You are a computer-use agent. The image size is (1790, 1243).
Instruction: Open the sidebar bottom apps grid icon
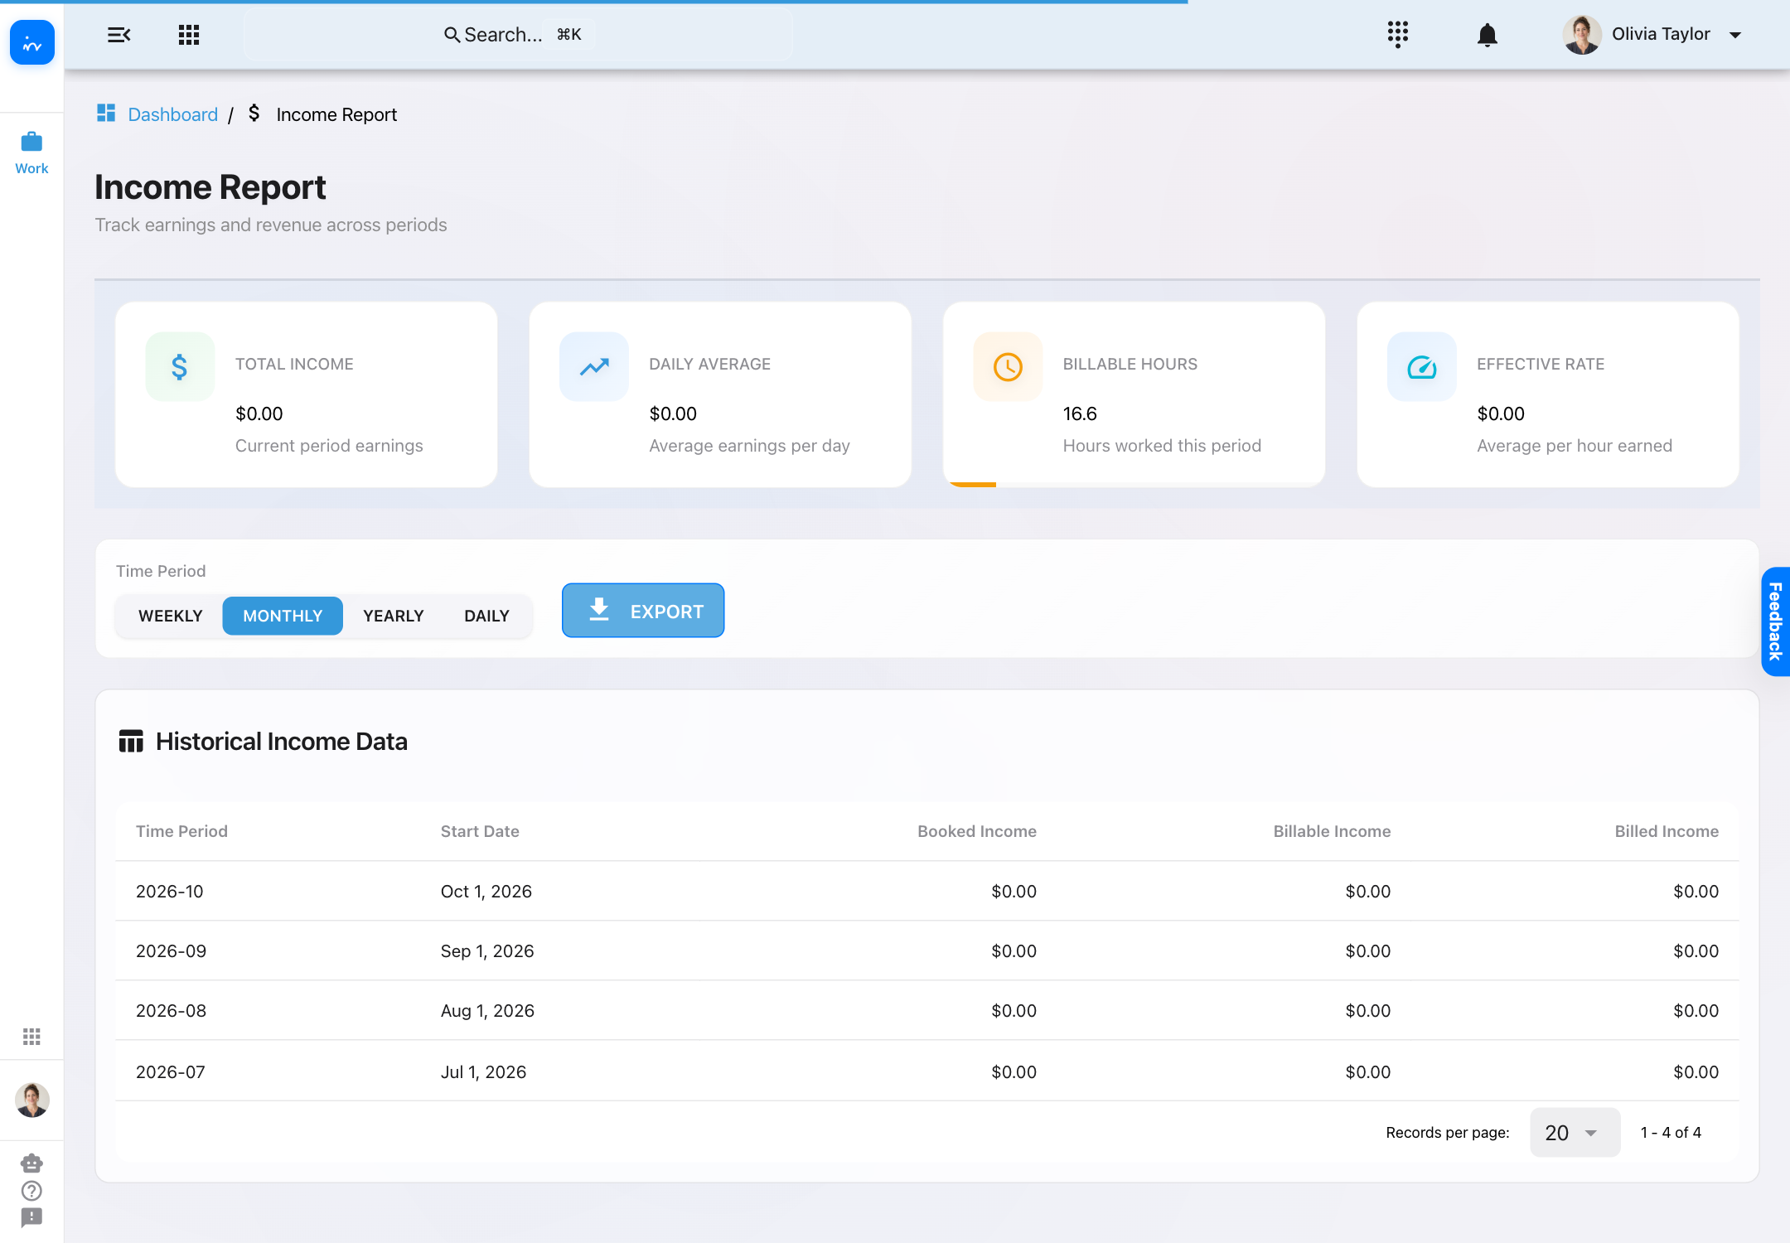coord(31,1037)
